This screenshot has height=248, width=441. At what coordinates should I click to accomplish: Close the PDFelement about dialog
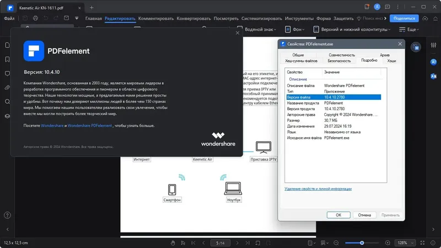click(x=238, y=33)
